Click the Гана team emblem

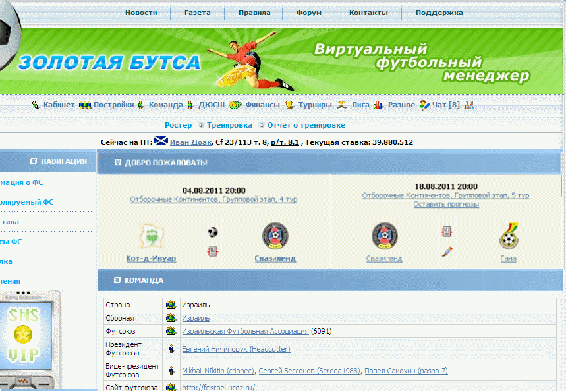(x=508, y=236)
